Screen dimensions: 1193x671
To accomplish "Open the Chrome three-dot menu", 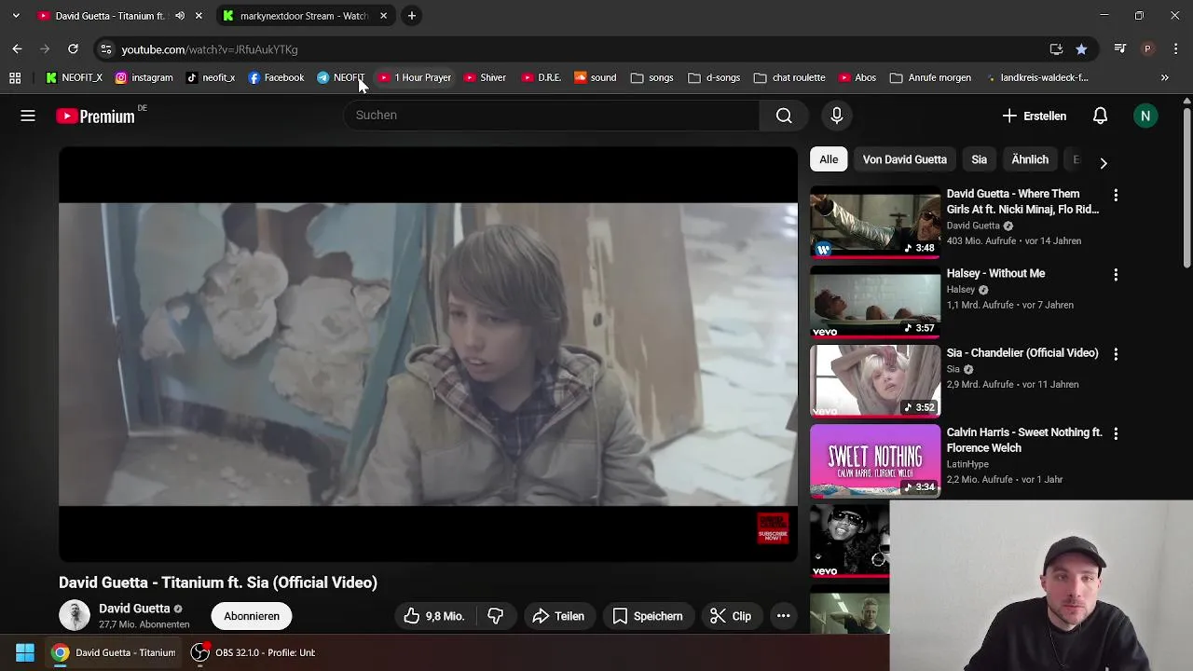I will [1174, 48].
